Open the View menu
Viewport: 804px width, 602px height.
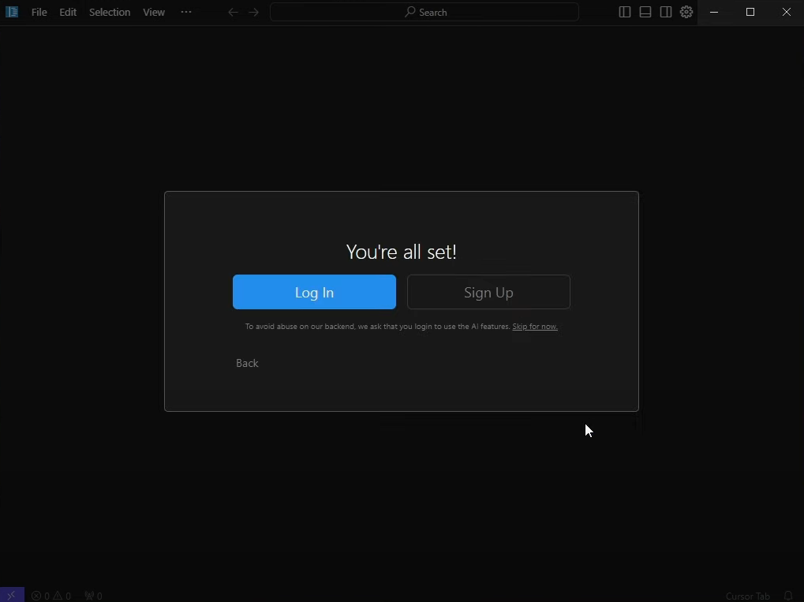coord(154,13)
